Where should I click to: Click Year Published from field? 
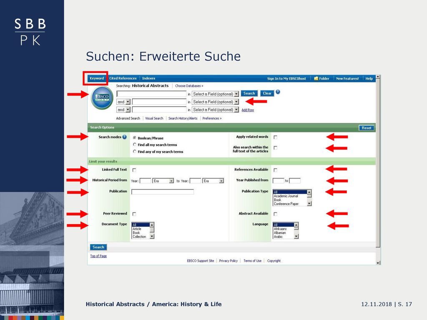pos(278,181)
